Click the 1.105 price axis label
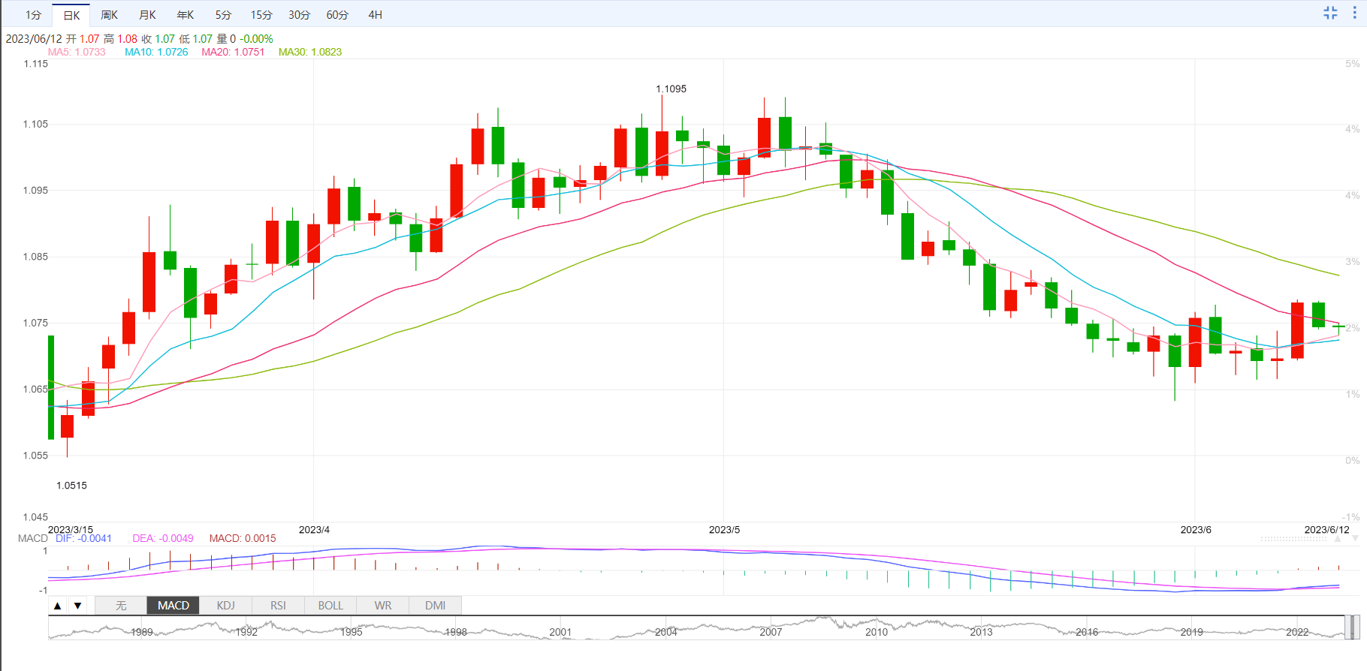Viewport: 1367px width, 671px height. [35, 124]
